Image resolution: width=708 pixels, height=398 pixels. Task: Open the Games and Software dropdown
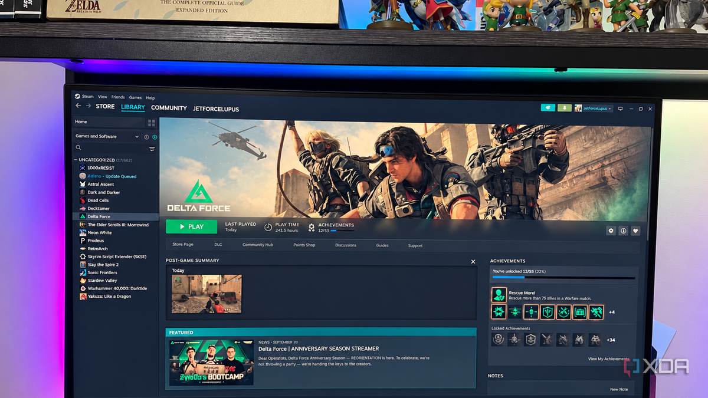point(107,136)
